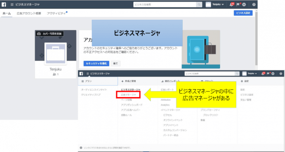Click blue ビジネス設定 button at top right

(243, 13)
